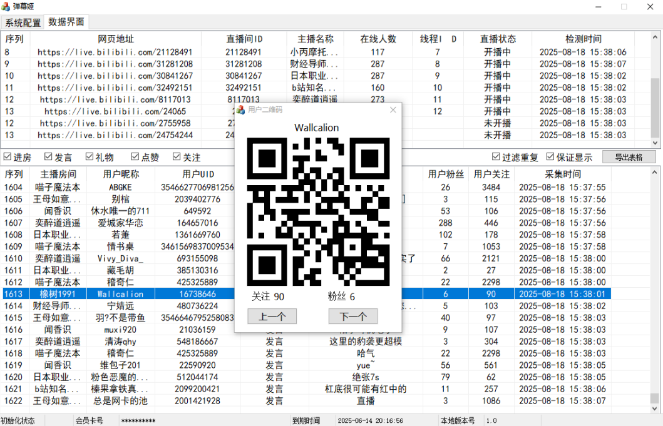Select row 1604 user ABGKE
Viewport: 663px width, 426px height.
pos(120,187)
